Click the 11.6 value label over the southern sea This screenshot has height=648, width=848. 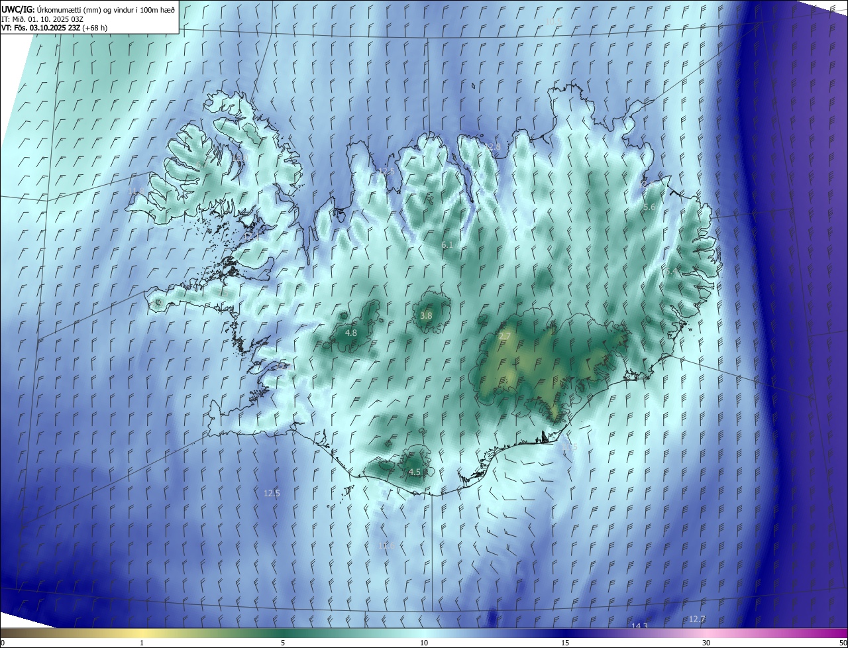pyautogui.click(x=386, y=546)
